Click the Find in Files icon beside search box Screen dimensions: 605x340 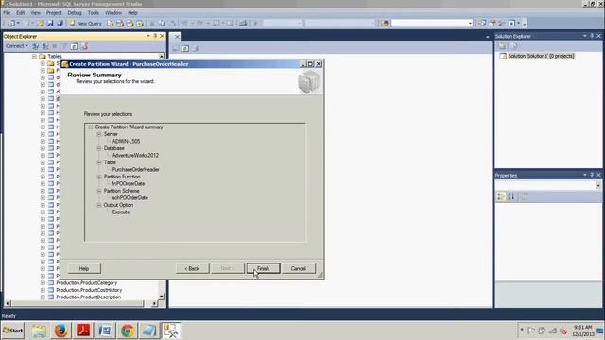385,24
